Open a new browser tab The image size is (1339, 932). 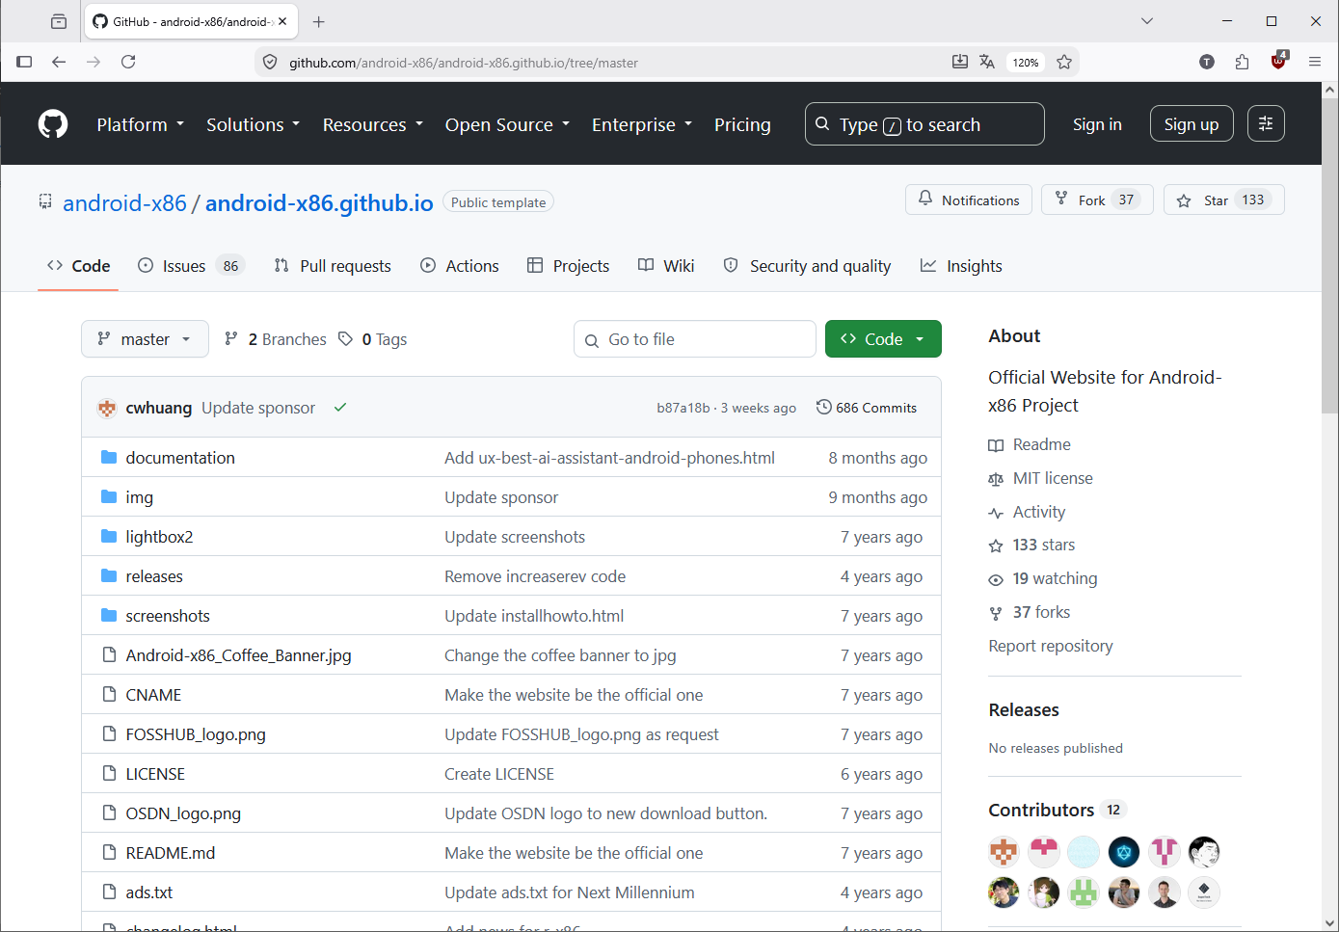click(319, 21)
